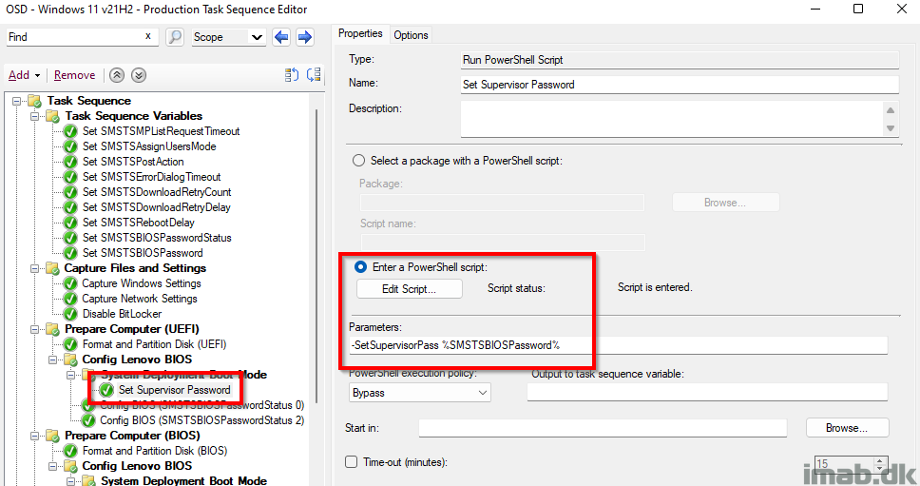The height and width of the screenshot is (486, 920).
Task: Click the blue forward arrow icon
Action: click(x=304, y=37)
